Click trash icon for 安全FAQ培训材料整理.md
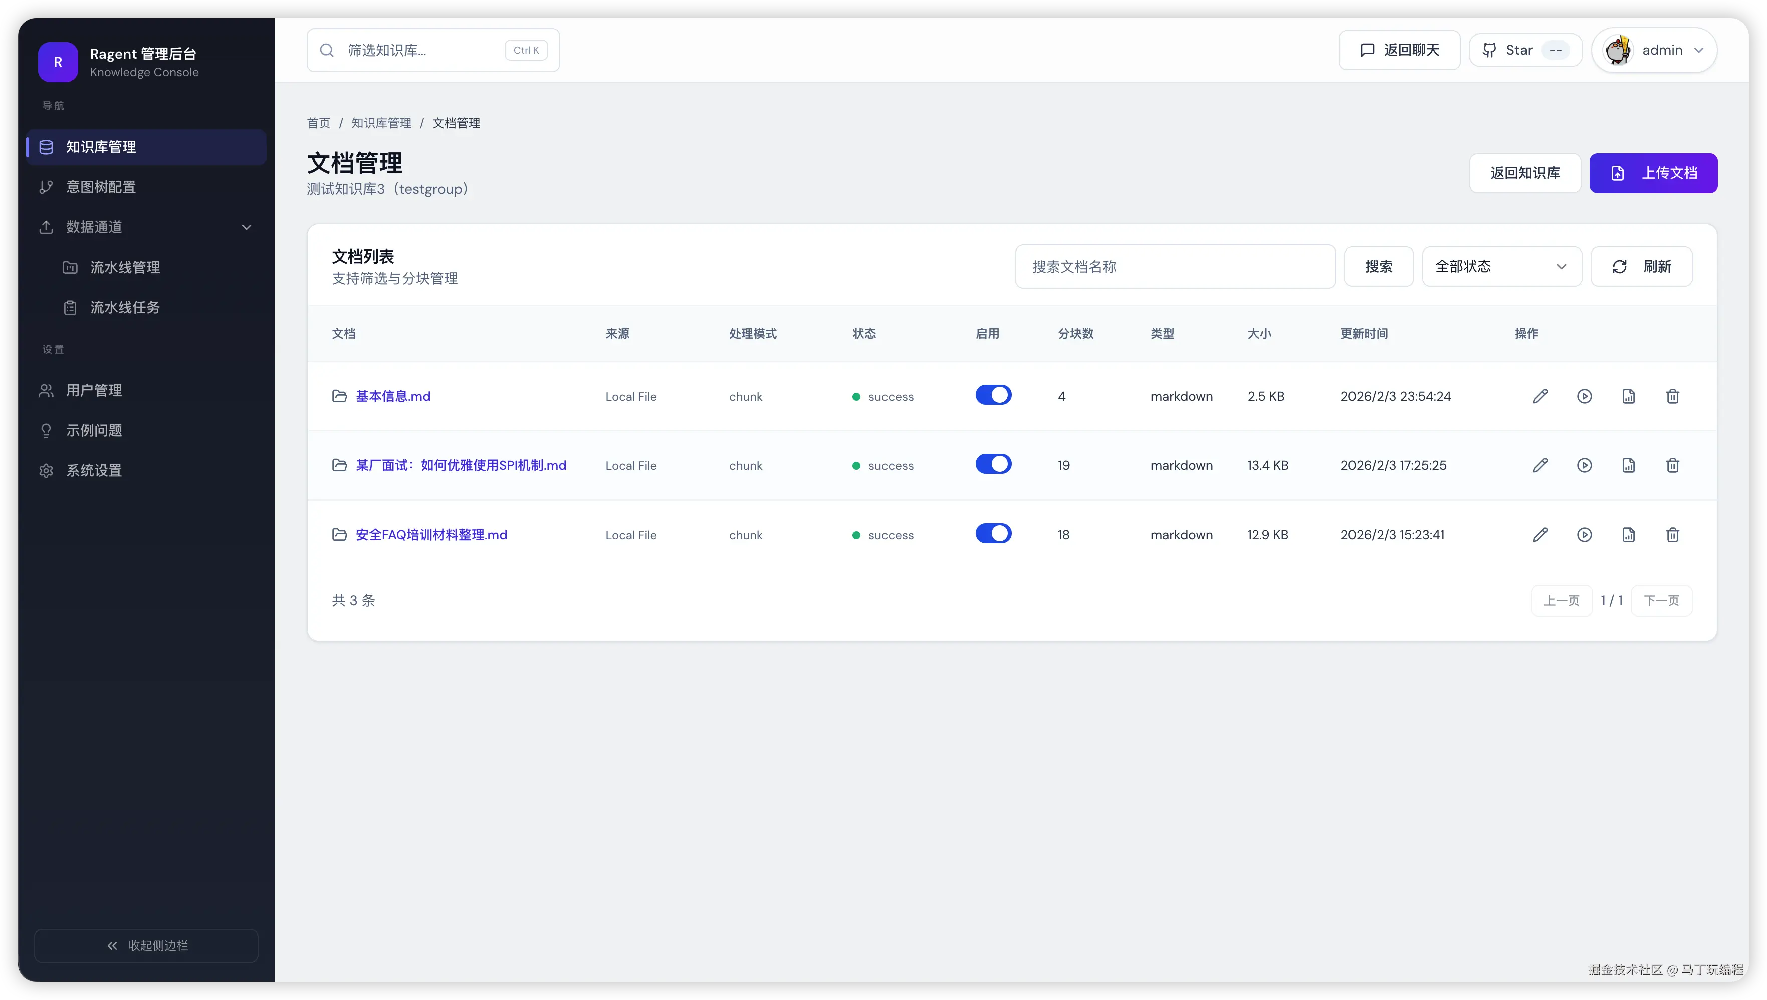 (x=1672, y=535)
